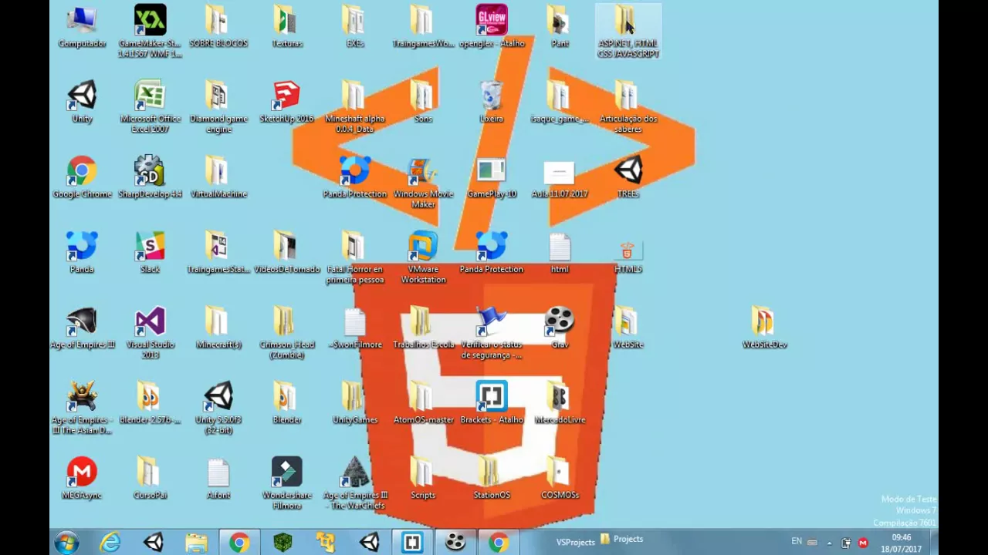The image size is (988, 555).
Task: Open Age of Empires III shortcut
Action: pos(82,328)
